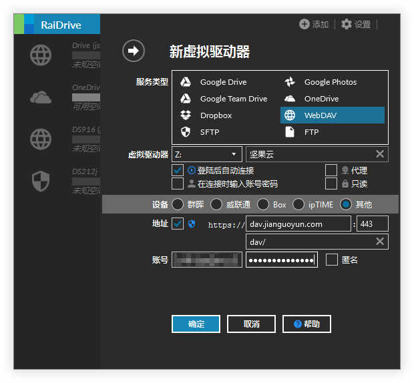This screenshot has height=383, width=414.
Task: Select Google Photos service type
Action: point(332,82)
